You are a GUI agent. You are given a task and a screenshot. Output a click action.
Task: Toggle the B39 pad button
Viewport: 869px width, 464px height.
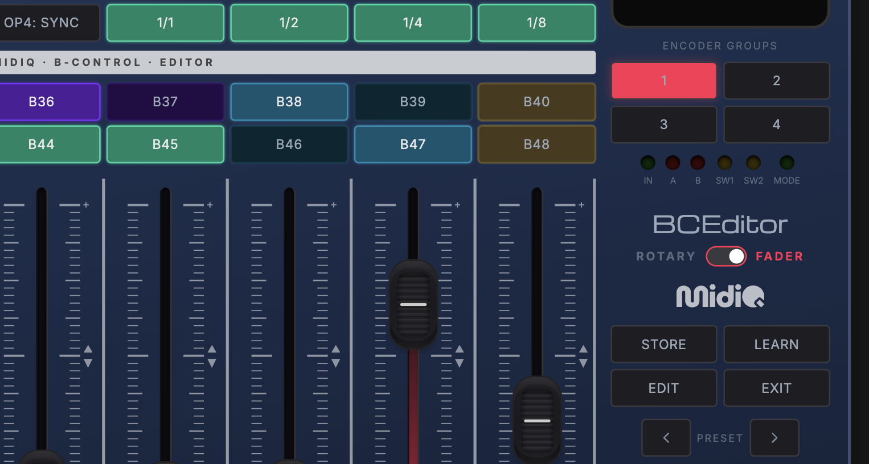point(413,102)
